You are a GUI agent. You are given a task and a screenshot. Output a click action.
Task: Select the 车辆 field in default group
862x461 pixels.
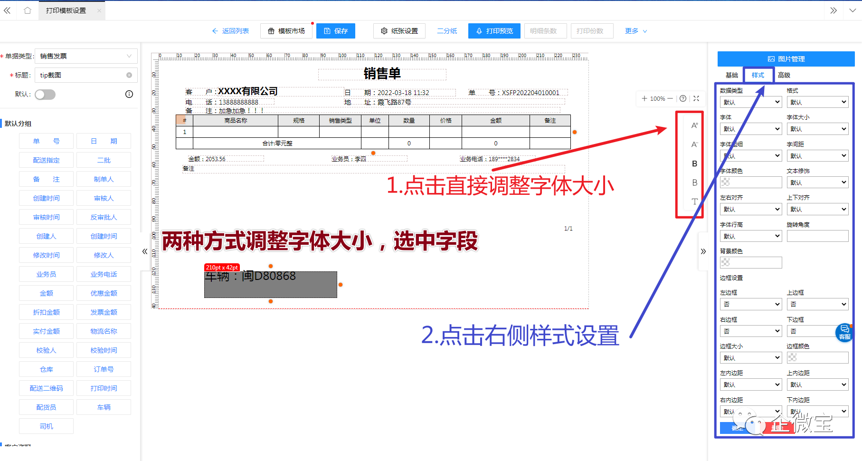coord(104,407)
